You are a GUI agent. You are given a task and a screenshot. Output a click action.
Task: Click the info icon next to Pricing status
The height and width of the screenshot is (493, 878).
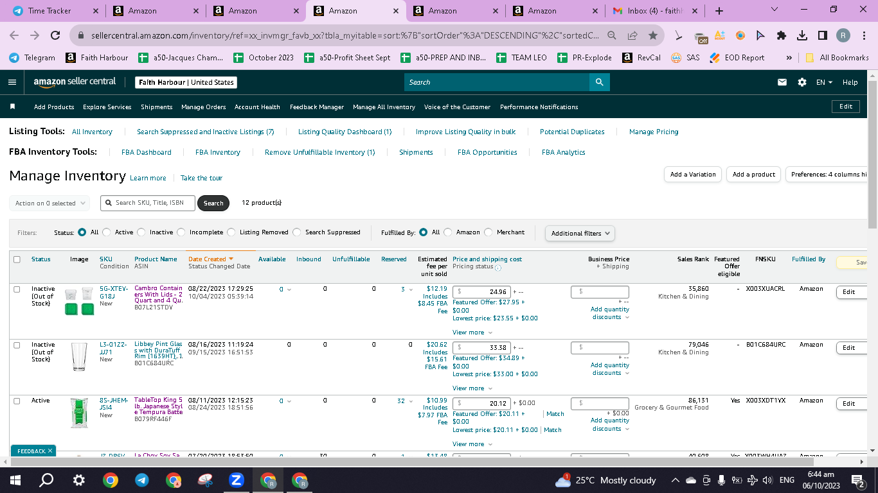[498, 267]
